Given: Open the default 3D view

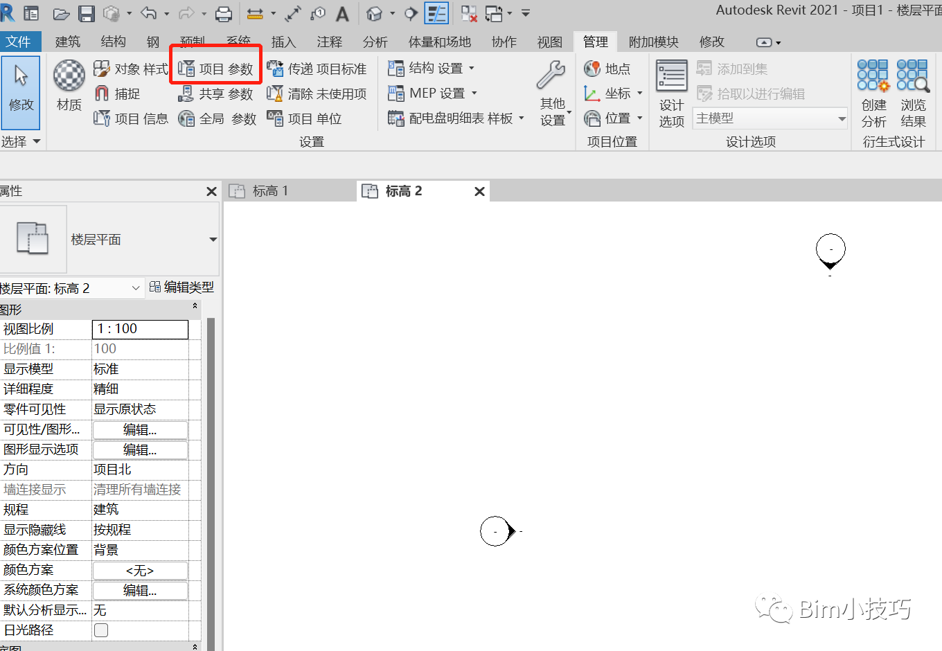Looking at the screenshot, I should click(375, 13).
